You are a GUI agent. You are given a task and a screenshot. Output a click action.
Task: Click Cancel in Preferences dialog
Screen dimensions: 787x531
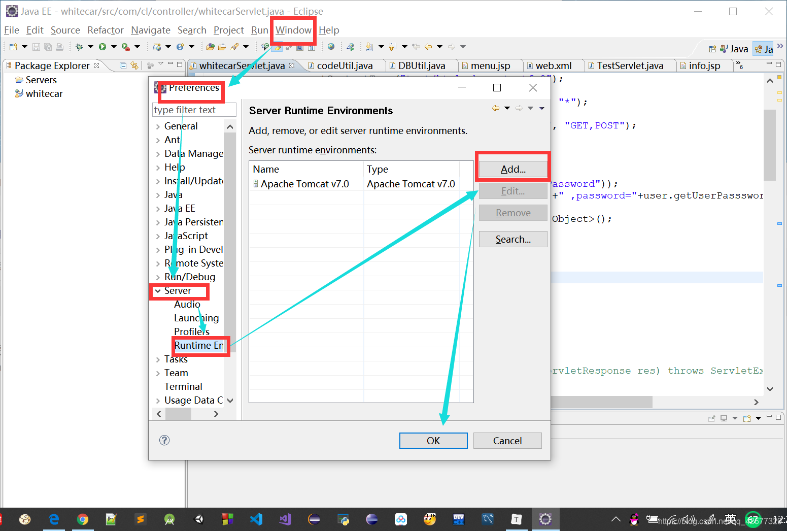click(x=507, y=441)
